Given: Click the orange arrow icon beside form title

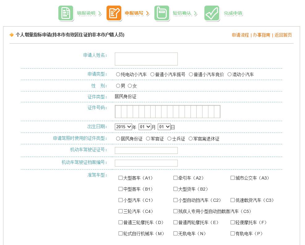Looking at the screenshot, I should pos(12,35).
